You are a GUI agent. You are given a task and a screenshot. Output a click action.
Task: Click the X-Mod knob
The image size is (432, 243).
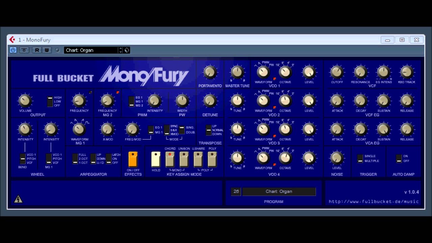107,129
